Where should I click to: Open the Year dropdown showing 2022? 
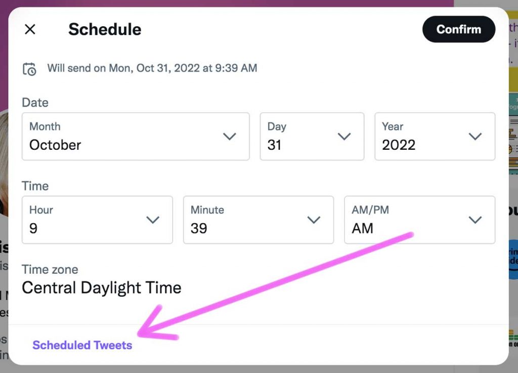coord(434,137)
